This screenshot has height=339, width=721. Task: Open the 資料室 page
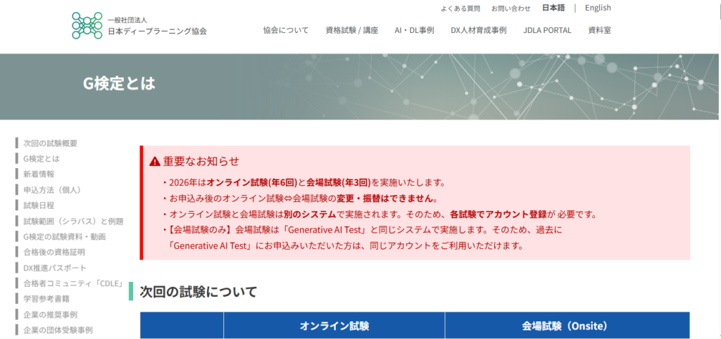point(599,30)
